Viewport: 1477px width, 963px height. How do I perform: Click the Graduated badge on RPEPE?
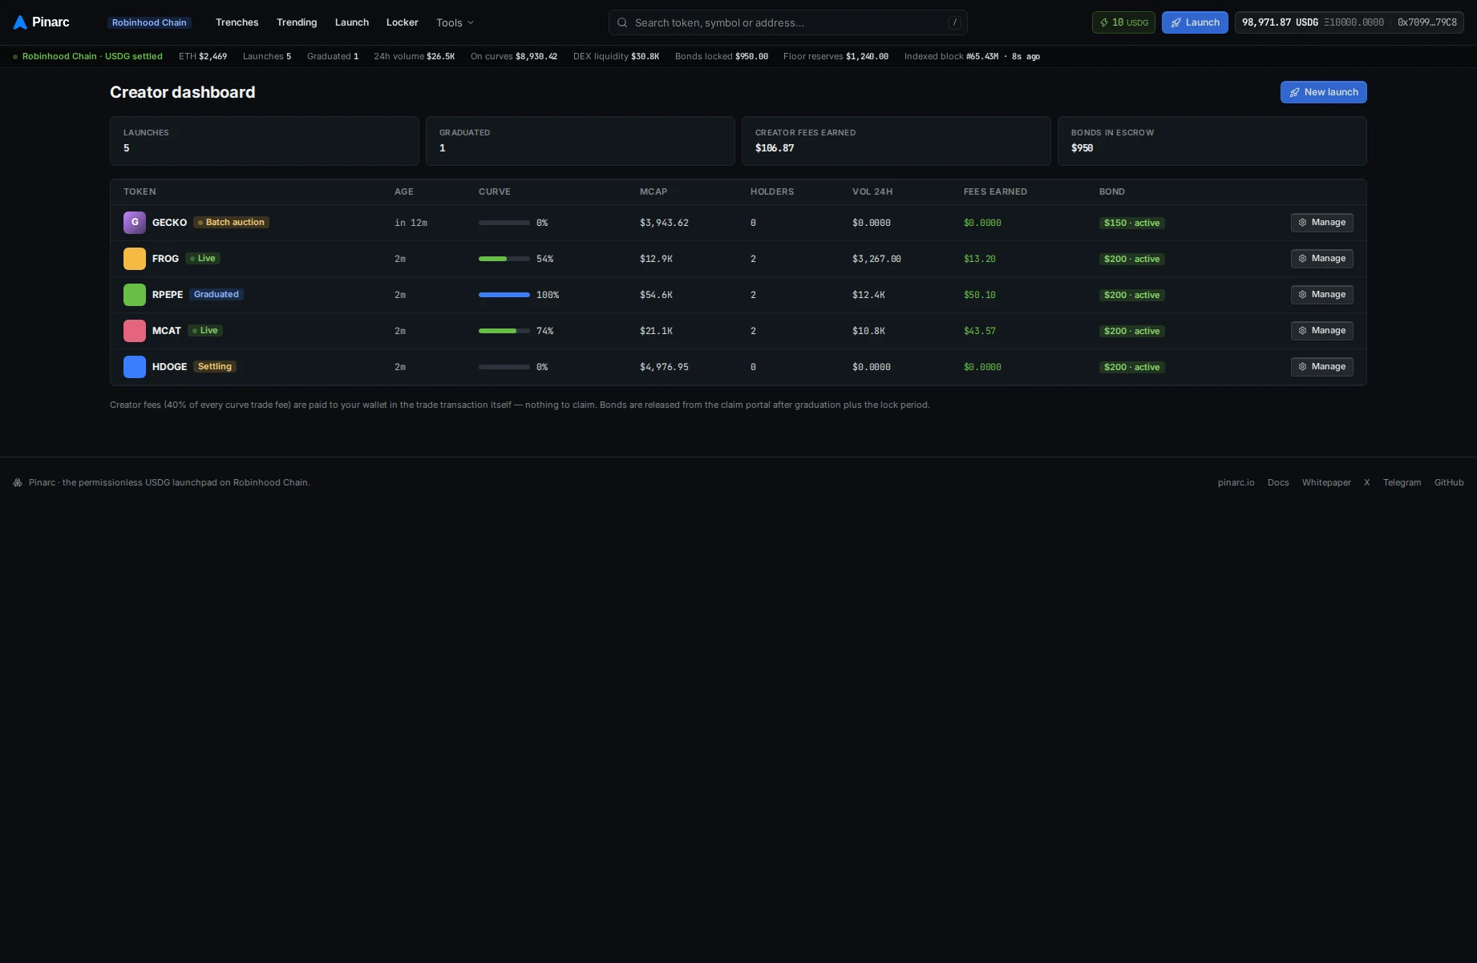click(x=216, y=295)
